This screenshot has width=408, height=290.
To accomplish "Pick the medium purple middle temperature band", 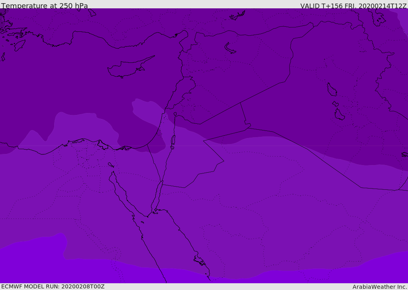I will pos(239,179).
